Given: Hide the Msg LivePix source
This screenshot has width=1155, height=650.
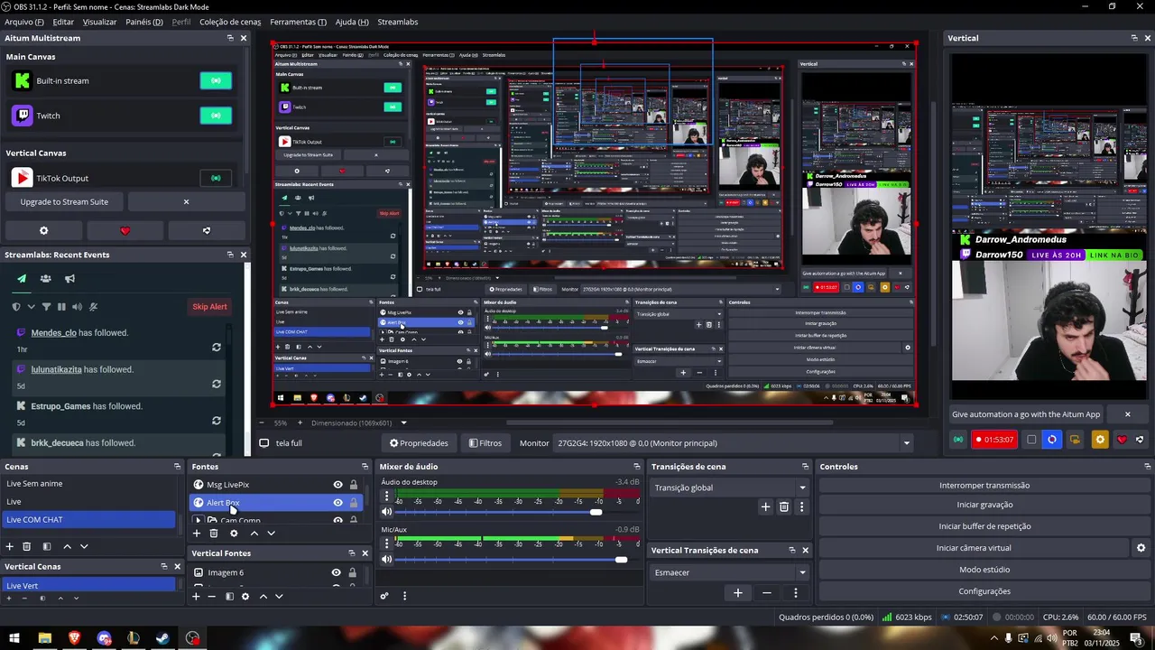Looking at the screenshot, I should point(337,485).
